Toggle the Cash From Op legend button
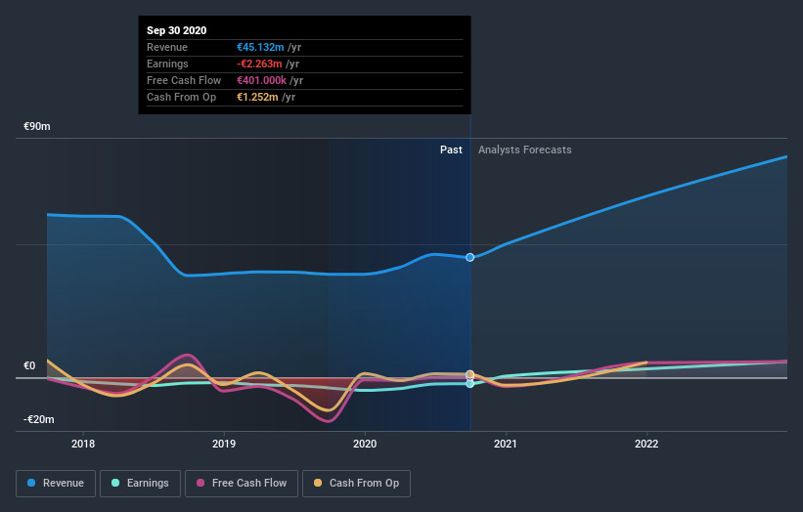 [356, 484]
